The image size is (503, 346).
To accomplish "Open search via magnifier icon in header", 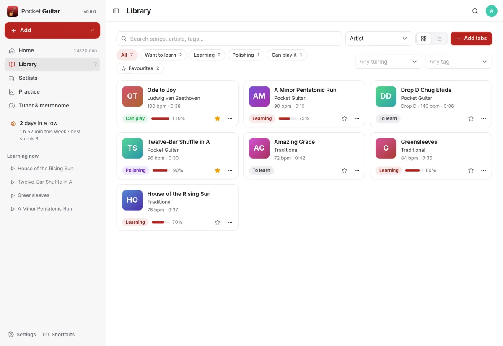I will pos(475,11).
